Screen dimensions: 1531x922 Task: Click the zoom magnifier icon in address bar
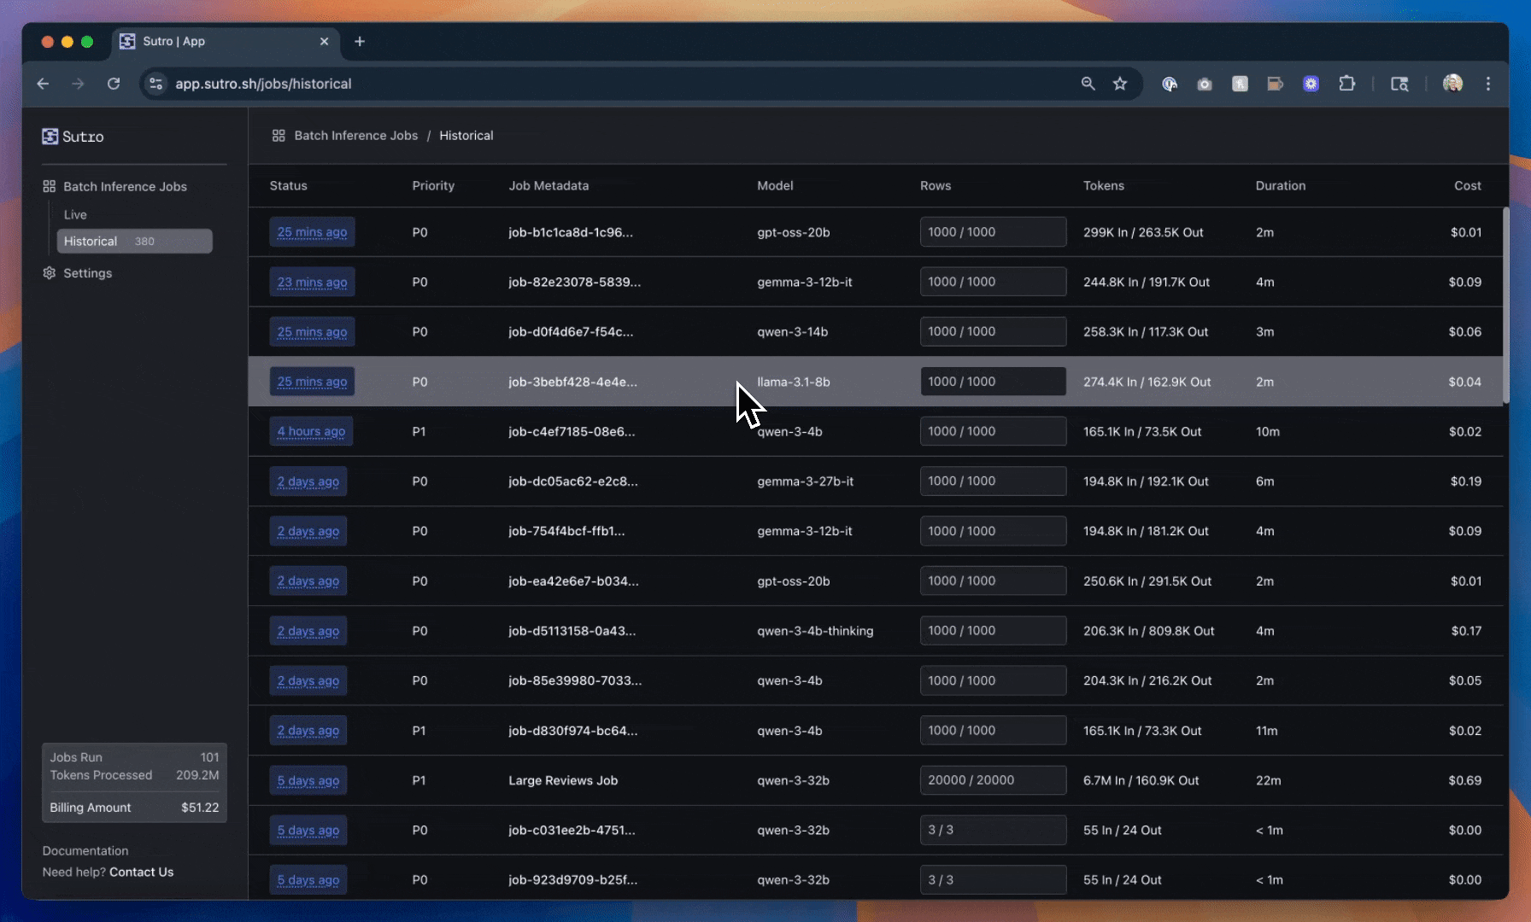point(1088,84)
